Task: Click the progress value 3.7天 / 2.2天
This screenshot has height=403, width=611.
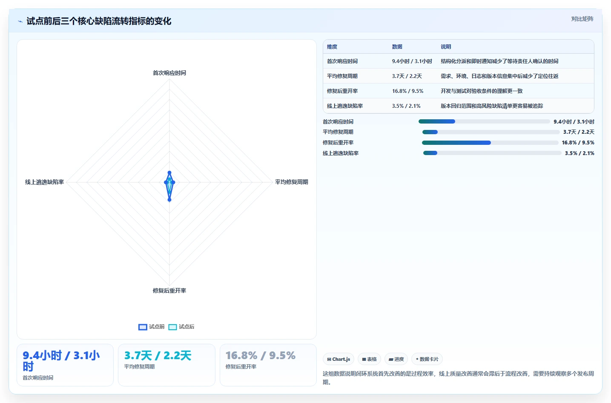Action: point(579,132)
